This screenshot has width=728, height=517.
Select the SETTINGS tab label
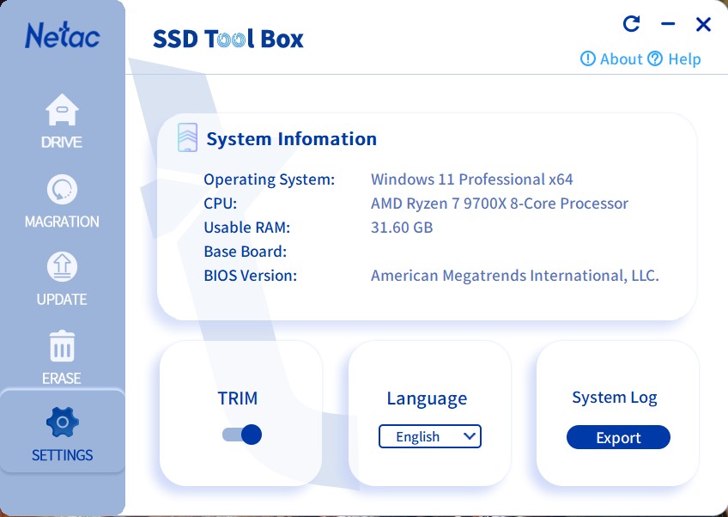pyautogui.click(x=62, y=455)
